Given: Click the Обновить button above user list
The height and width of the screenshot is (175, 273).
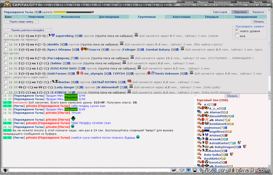Looking at the screenshot, I should 232,96.
